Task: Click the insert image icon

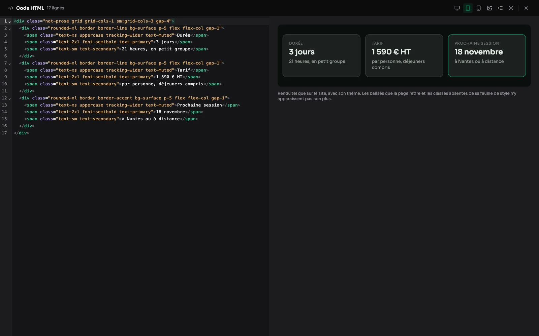Action: click(489, 8)
